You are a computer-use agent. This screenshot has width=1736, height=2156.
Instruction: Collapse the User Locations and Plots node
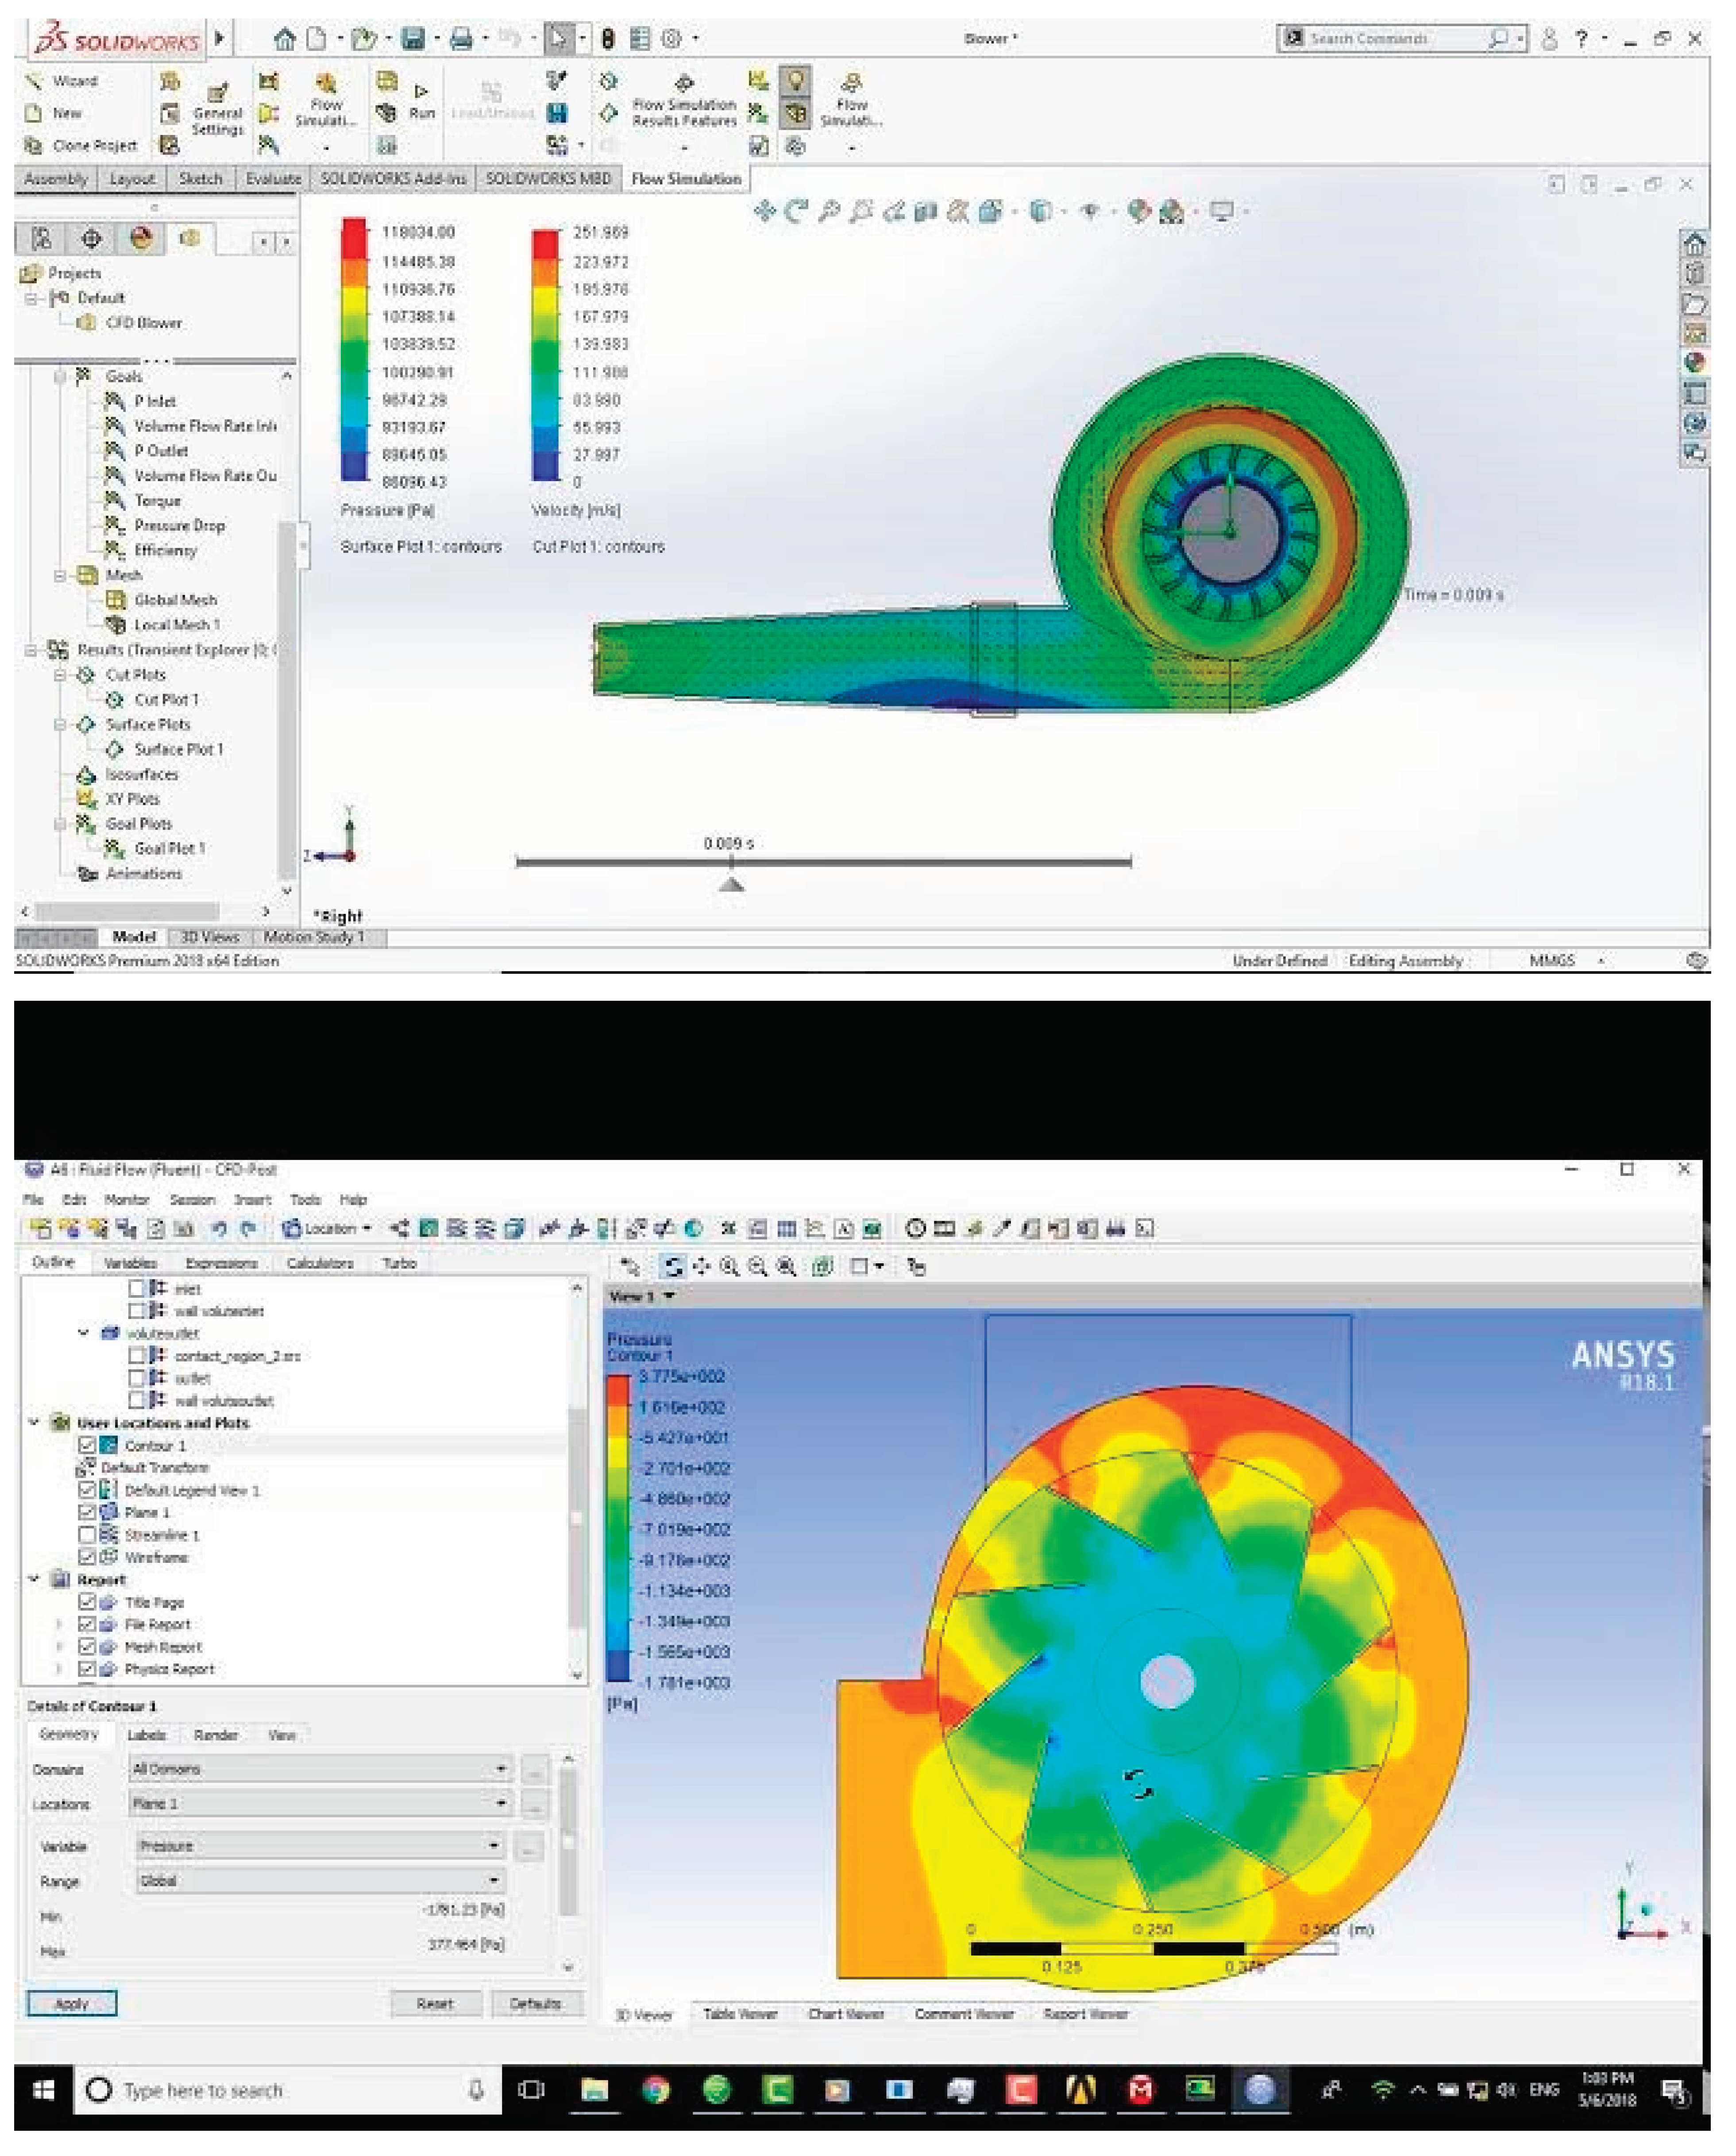tap(35, 1422)
